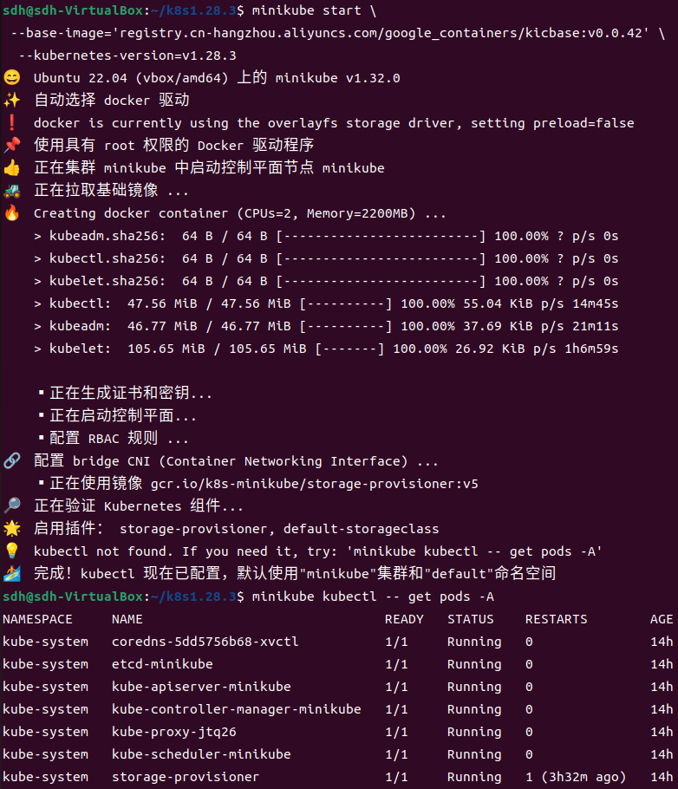Click the fire emoji before Creating docker container
Image resolution: width=678 pixels, height=789 pixels.
click(11, 212)
